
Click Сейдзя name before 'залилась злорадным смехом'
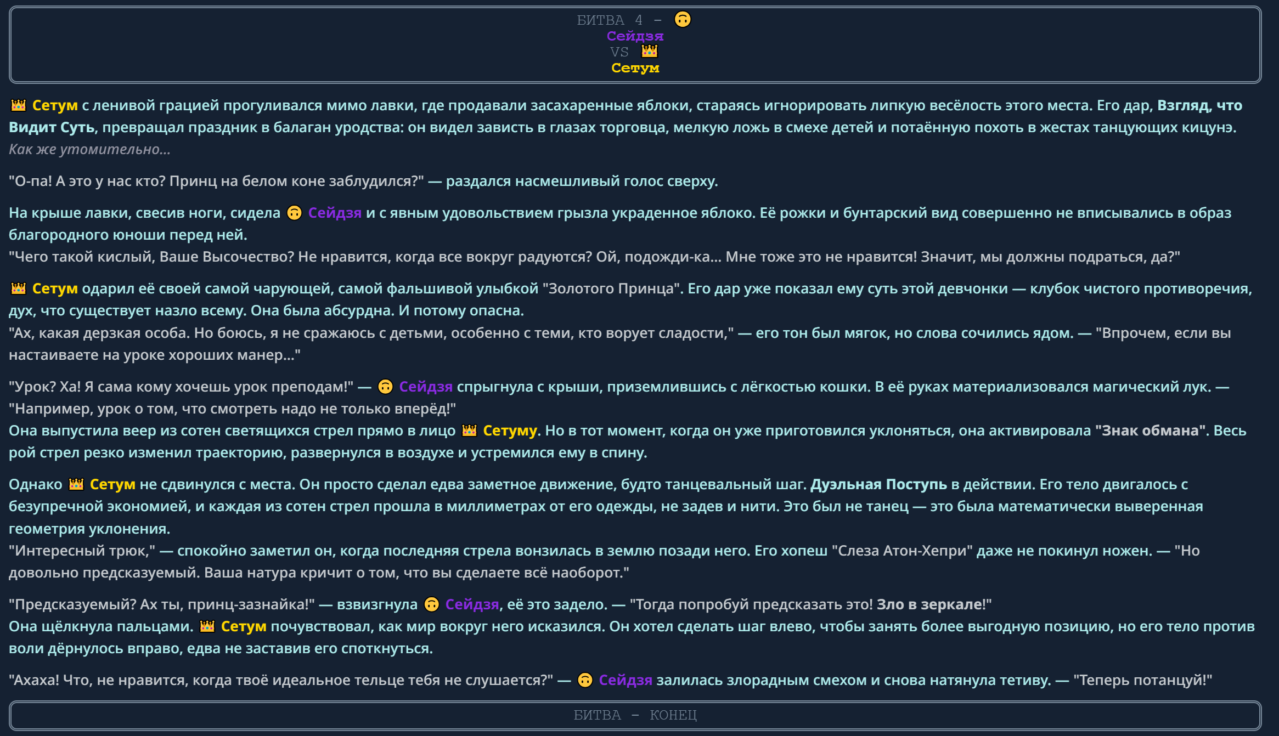pos(626,680)
